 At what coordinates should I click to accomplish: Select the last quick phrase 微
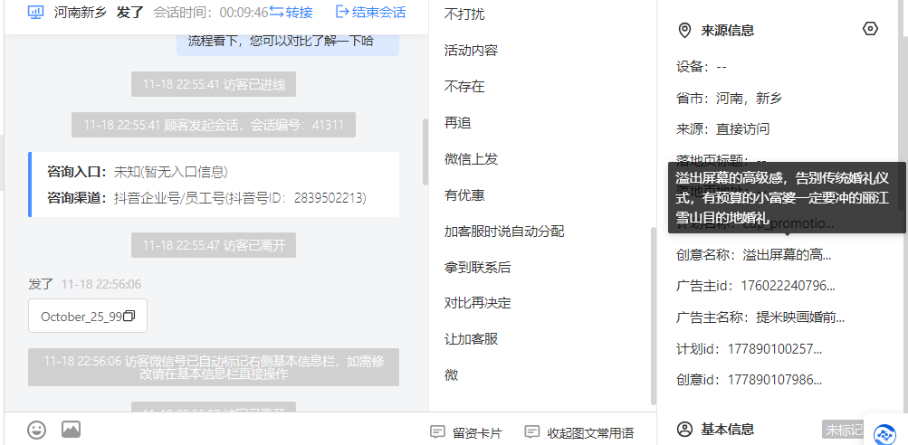[x=451, y=375]
